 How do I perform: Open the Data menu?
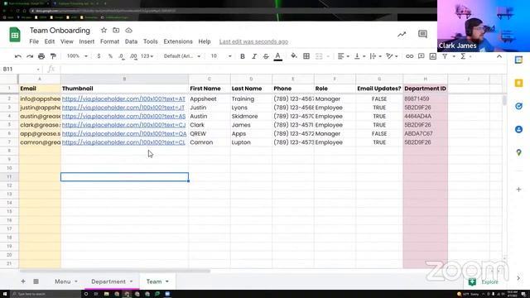(x=131, y=41)
